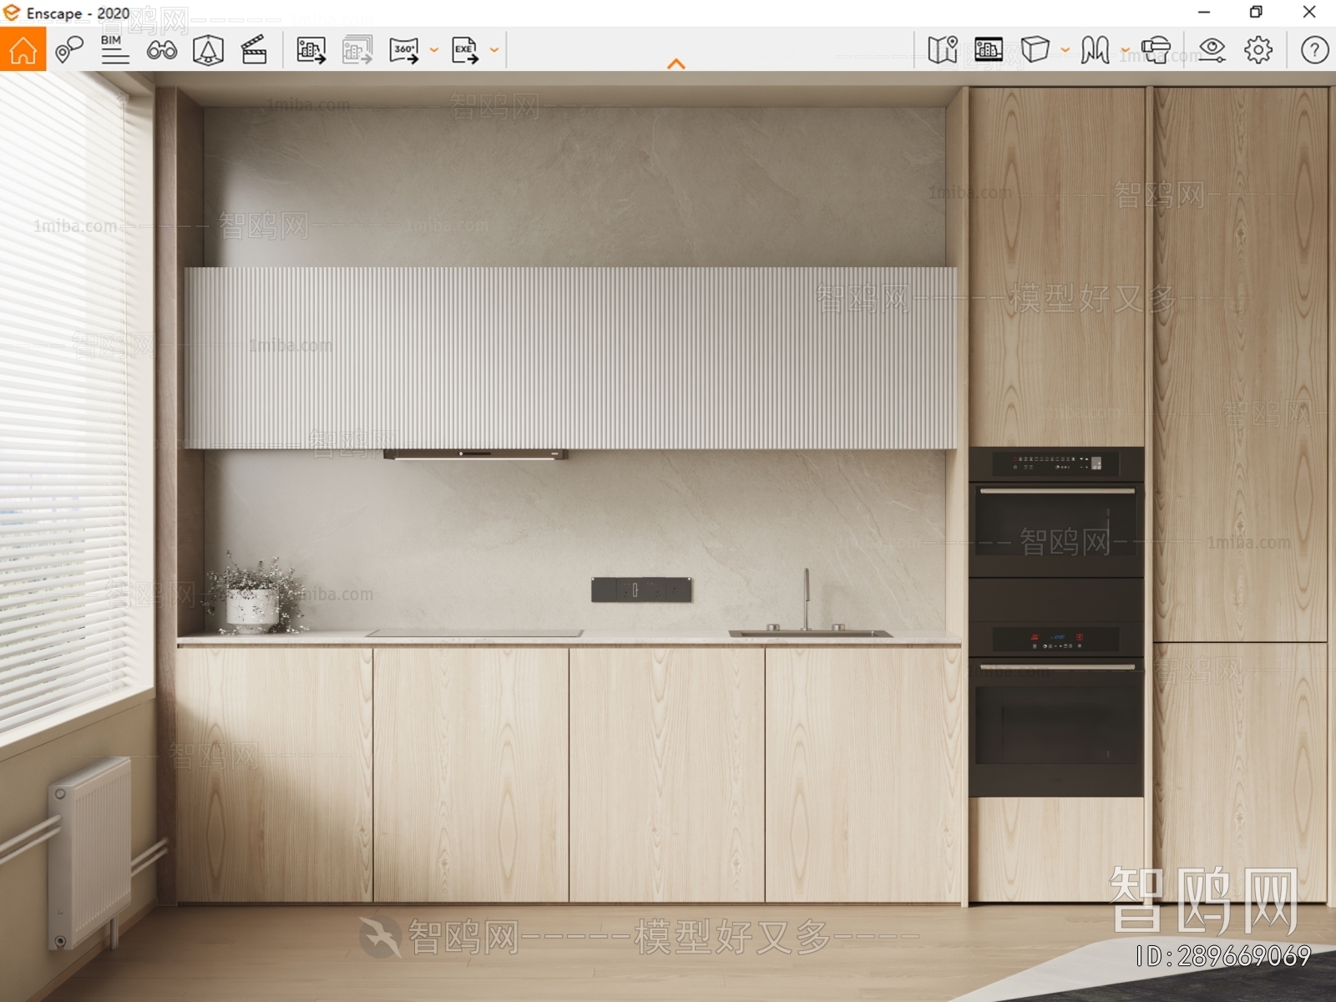Open the Video Editor clapperboard icon
This screenshot has width=1336, height=1002.
pos(254,50)
